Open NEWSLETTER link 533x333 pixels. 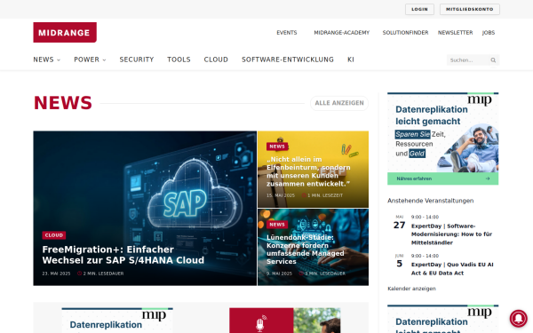(x=455, y=33)
